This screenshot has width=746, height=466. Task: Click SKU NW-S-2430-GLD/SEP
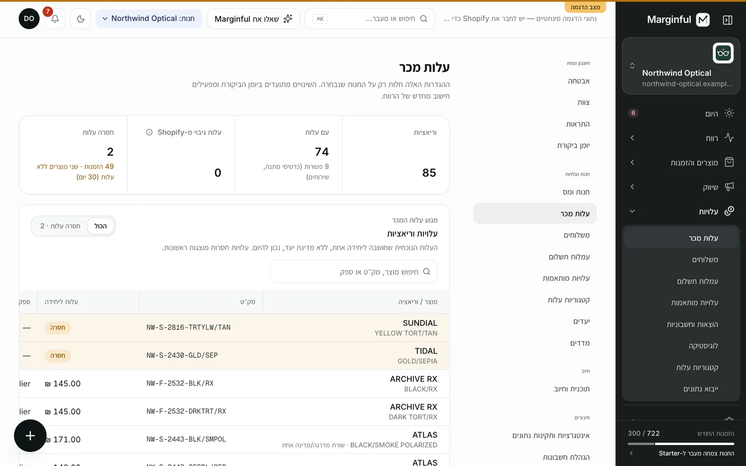[182, 356]
